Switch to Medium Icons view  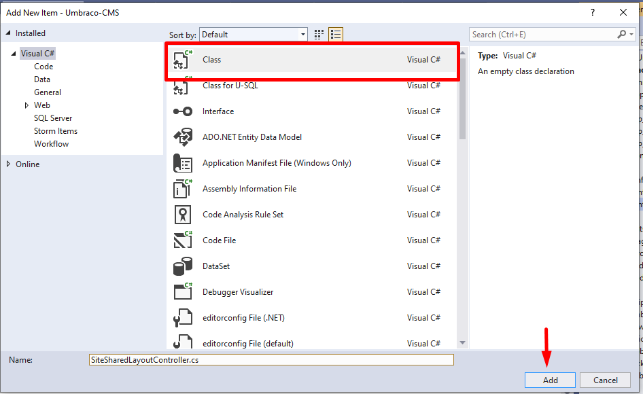(318, 34)
